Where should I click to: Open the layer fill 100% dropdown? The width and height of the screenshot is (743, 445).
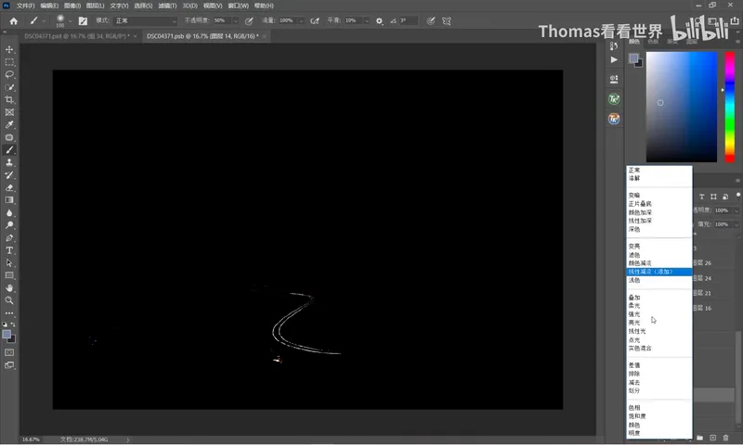pyautogui.click(x=736, y=224)
